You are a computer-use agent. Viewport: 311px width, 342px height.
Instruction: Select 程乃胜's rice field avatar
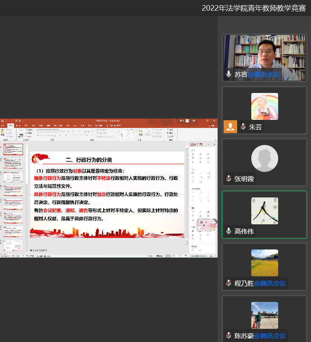[264, 263]
